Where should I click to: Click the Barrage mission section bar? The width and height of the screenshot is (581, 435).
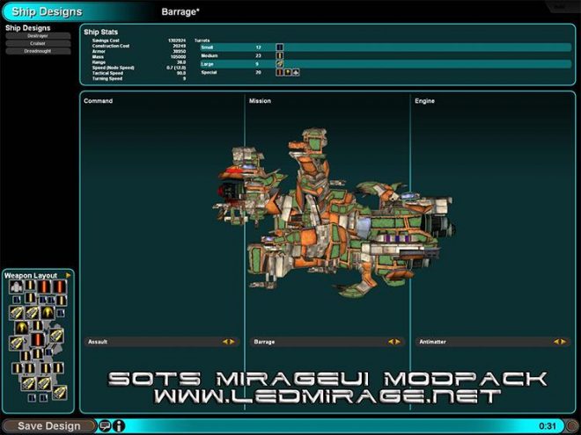[327, 342]
